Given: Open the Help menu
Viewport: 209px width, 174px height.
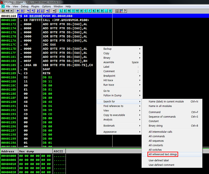Looking at the screenshot, I should click(68, 6).
